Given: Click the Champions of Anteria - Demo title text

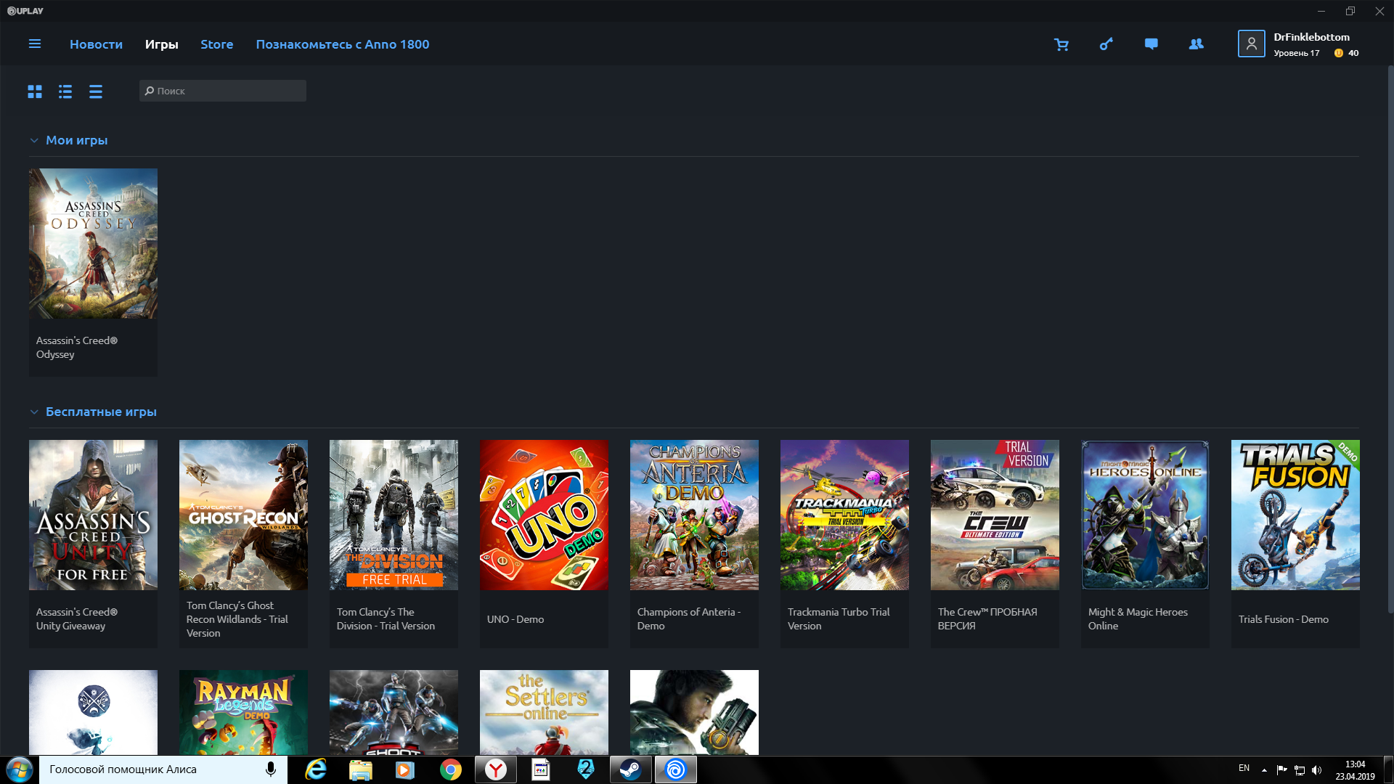Looking at the screenshot, I should [689, 619].
